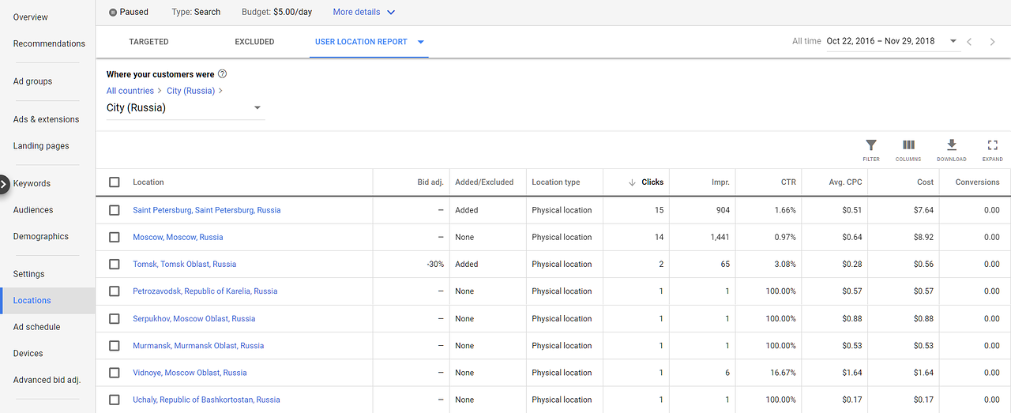Viewport: 1011px width, 413px height.
Task: Open Ads & extensions page
Action: click(46, 120)
